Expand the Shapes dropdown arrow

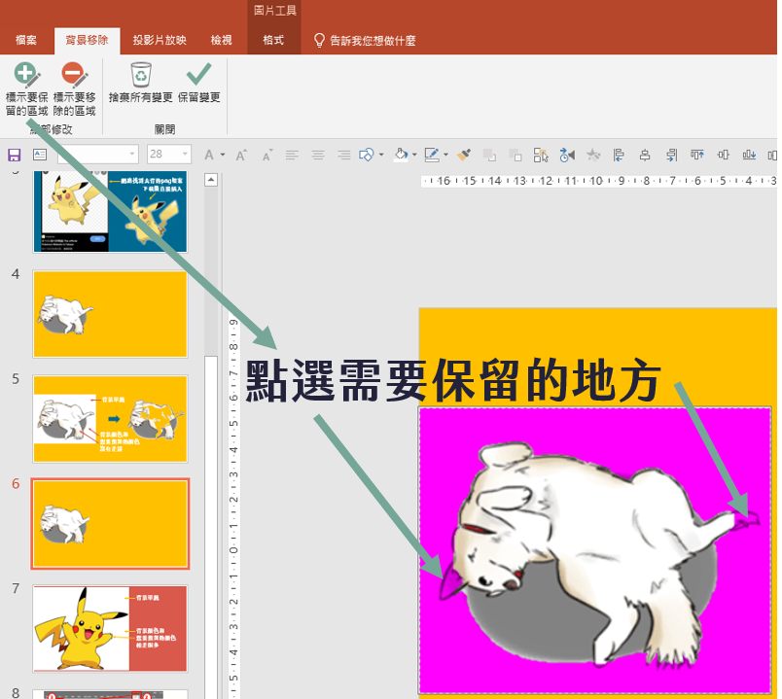point(381,155)
